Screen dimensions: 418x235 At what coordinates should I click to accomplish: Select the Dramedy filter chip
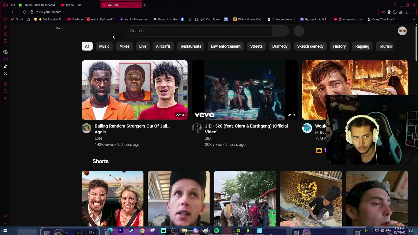point(280,46)
